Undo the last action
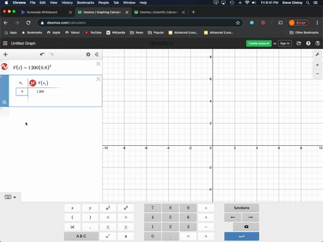 coord(42,54)
